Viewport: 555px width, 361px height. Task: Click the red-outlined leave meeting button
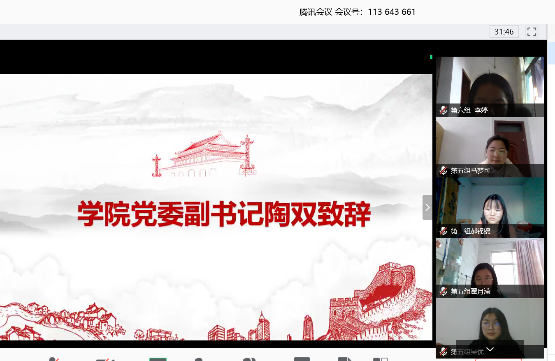pyautogui.click(x=498, y=359)
